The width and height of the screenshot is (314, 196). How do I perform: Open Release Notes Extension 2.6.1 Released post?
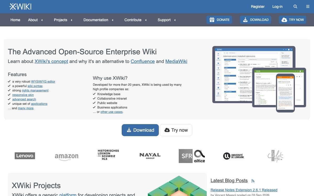(244, 190)
